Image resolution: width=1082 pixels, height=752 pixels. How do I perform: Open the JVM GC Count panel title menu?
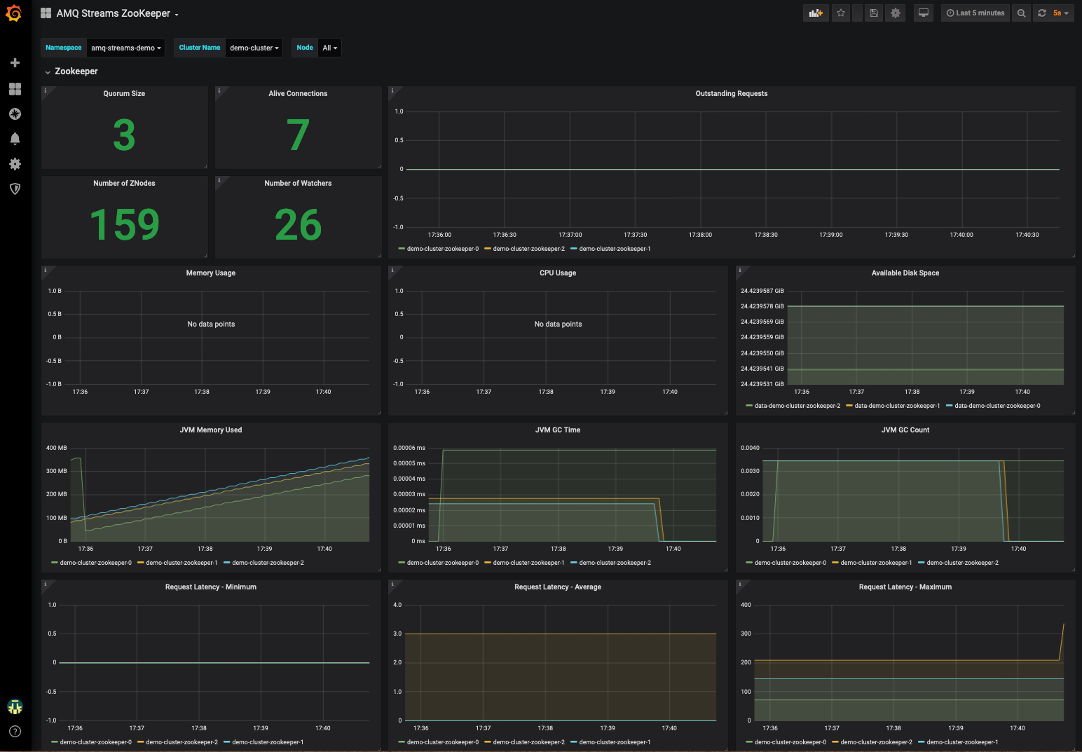(905, 430)
